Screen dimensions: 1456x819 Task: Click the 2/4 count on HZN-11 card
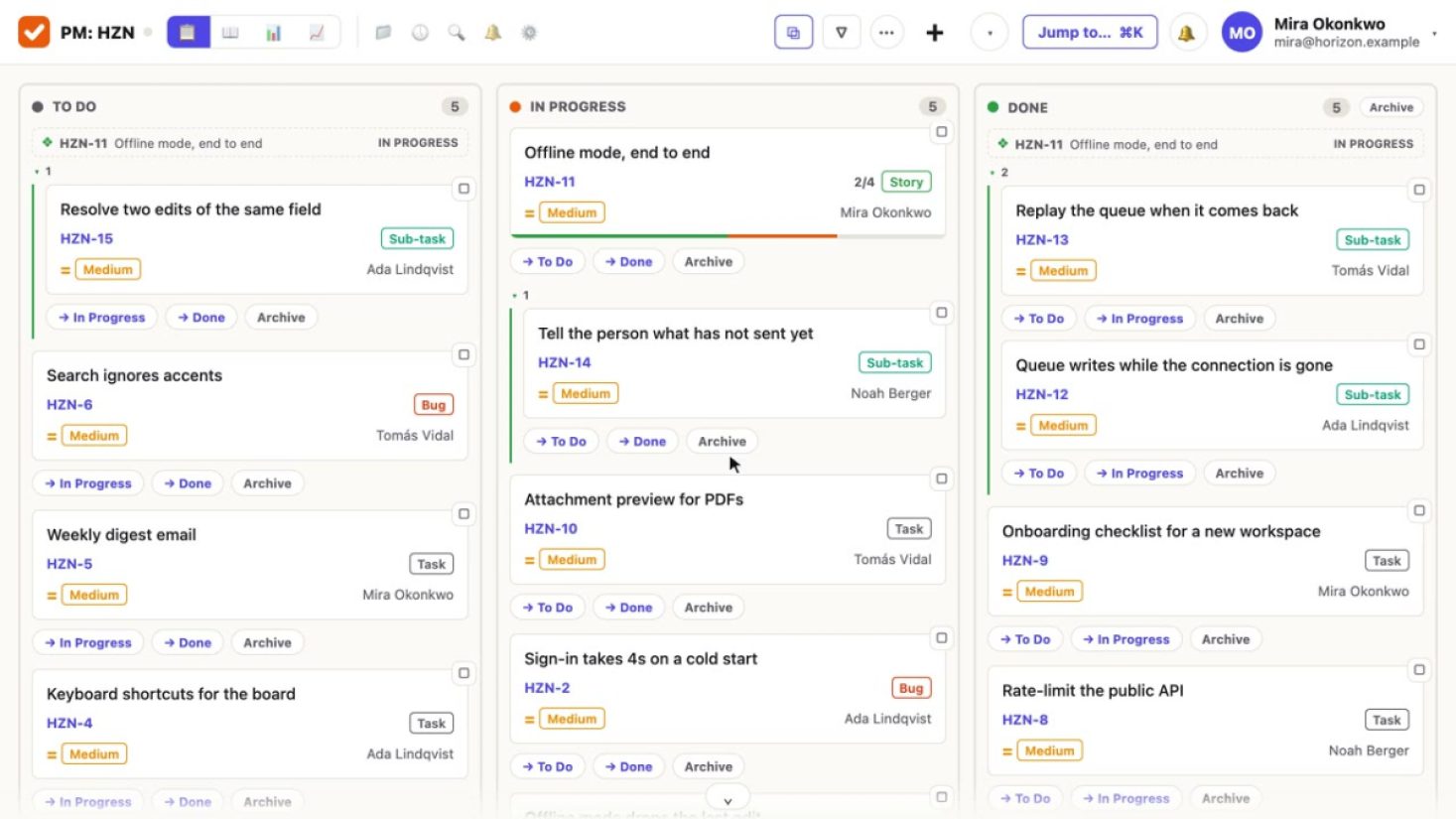863,183
